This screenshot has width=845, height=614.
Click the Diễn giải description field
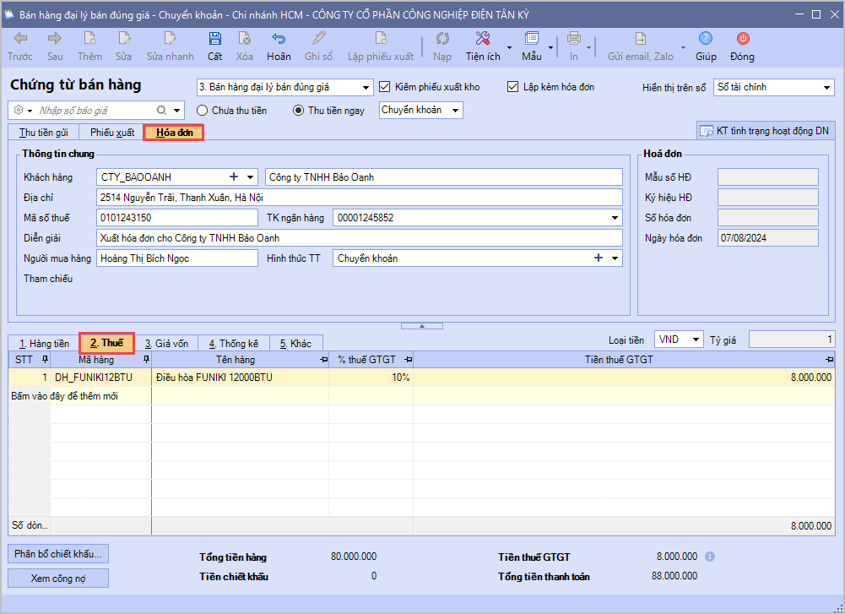[x=359, y=238]
